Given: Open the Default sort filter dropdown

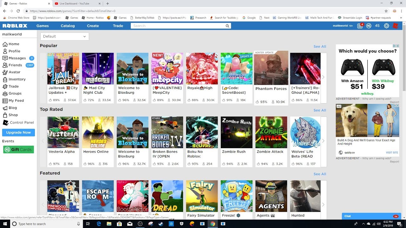Looking at the screenshot, I should pos(65,36).
